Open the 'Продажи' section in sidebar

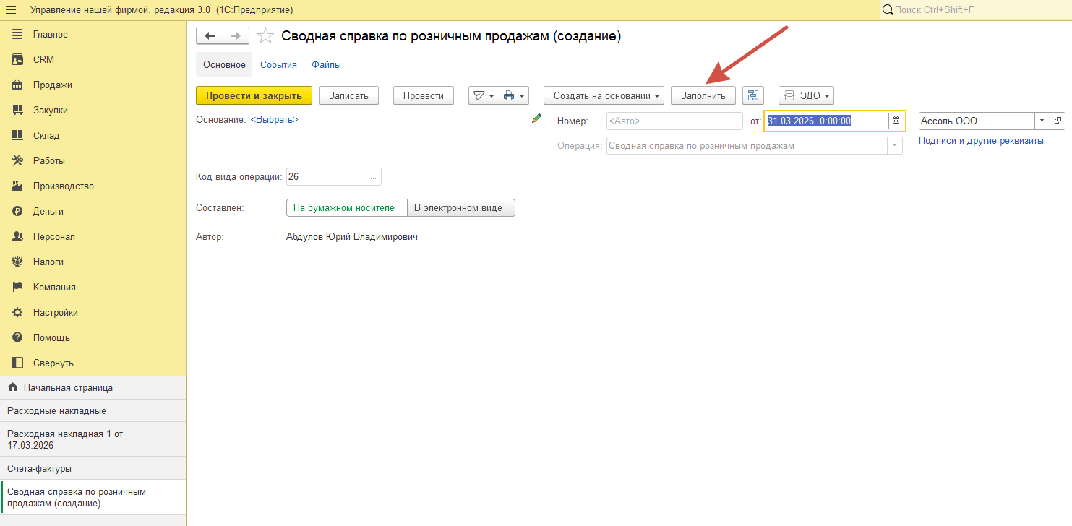pyautogui.click(x=52, y=85)
